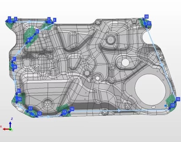181x142 pixels.
Task: Select point label 14
Action: 72,109
